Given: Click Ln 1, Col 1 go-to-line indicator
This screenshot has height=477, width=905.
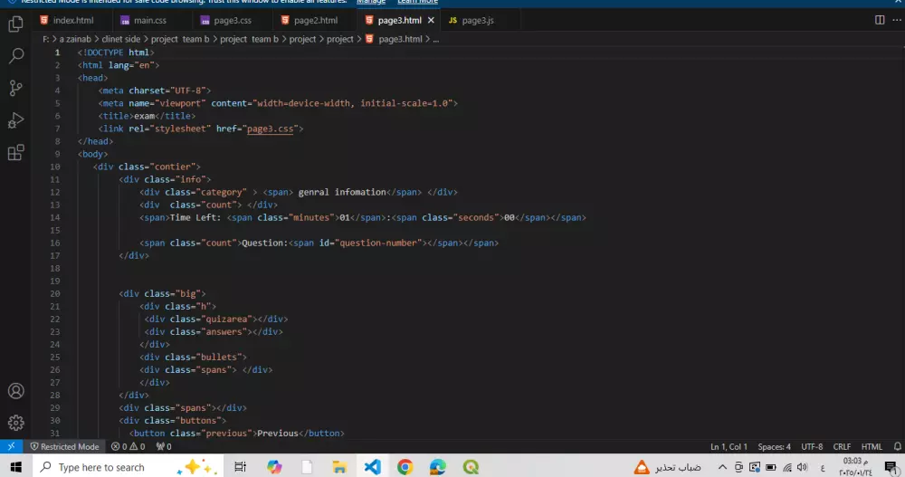Looking at the screenshot, I should pyautogui.click(x=729, y=446).
